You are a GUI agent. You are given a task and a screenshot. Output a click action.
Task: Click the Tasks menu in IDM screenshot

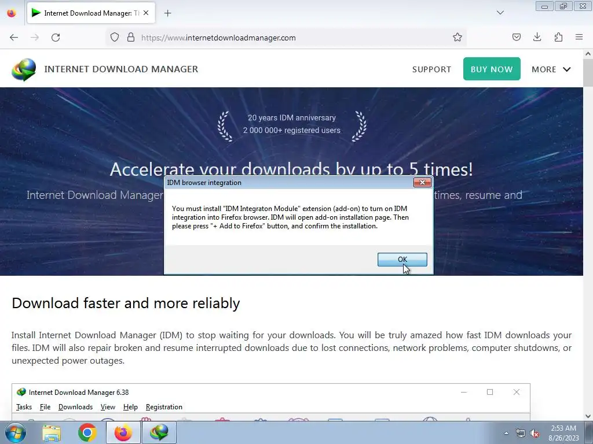pos(24,407)
